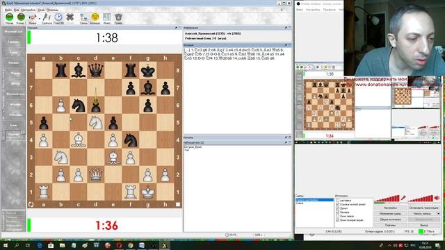Mute desktop audio via speaker icon
This screenshot has height=250, width=445.
point(437,197)
